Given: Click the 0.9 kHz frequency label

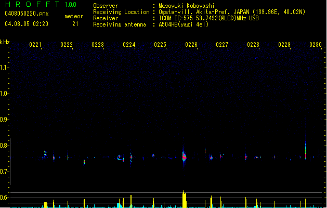Looking at the screenshot, I should click(x=4, y=120).
